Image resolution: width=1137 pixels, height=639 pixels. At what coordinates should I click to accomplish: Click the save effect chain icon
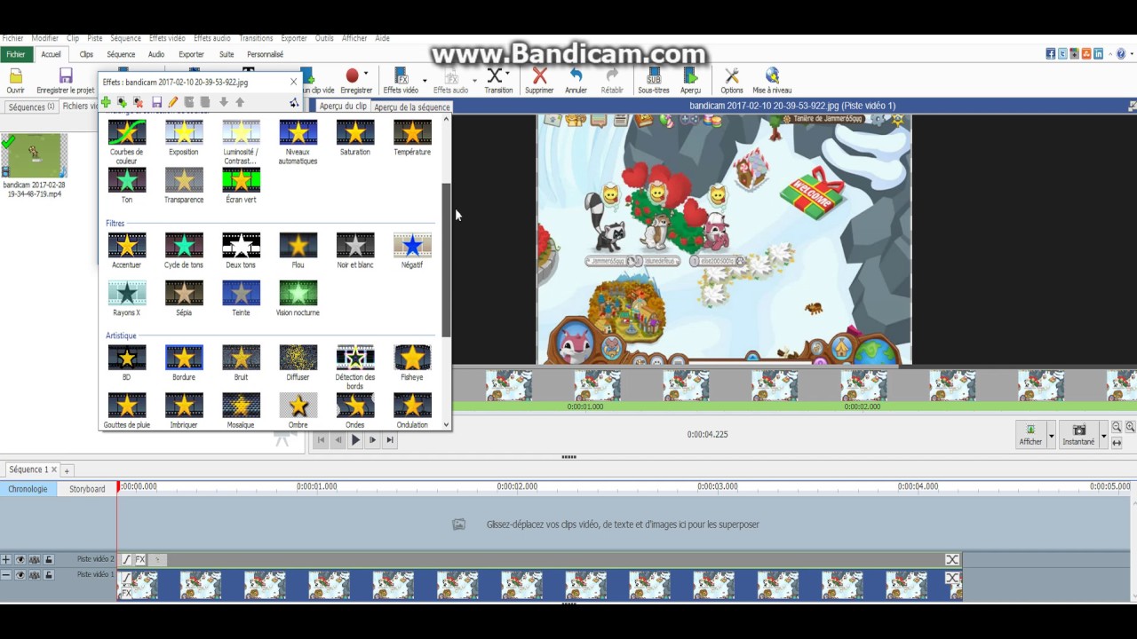[x=156, y=103]
